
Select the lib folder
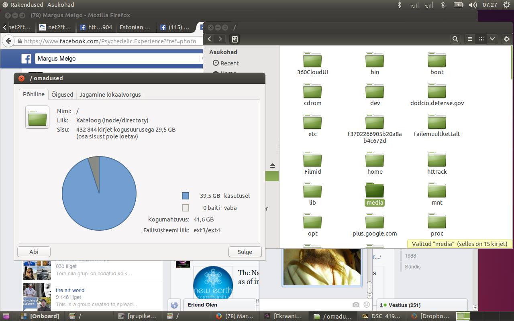point(312,194)
